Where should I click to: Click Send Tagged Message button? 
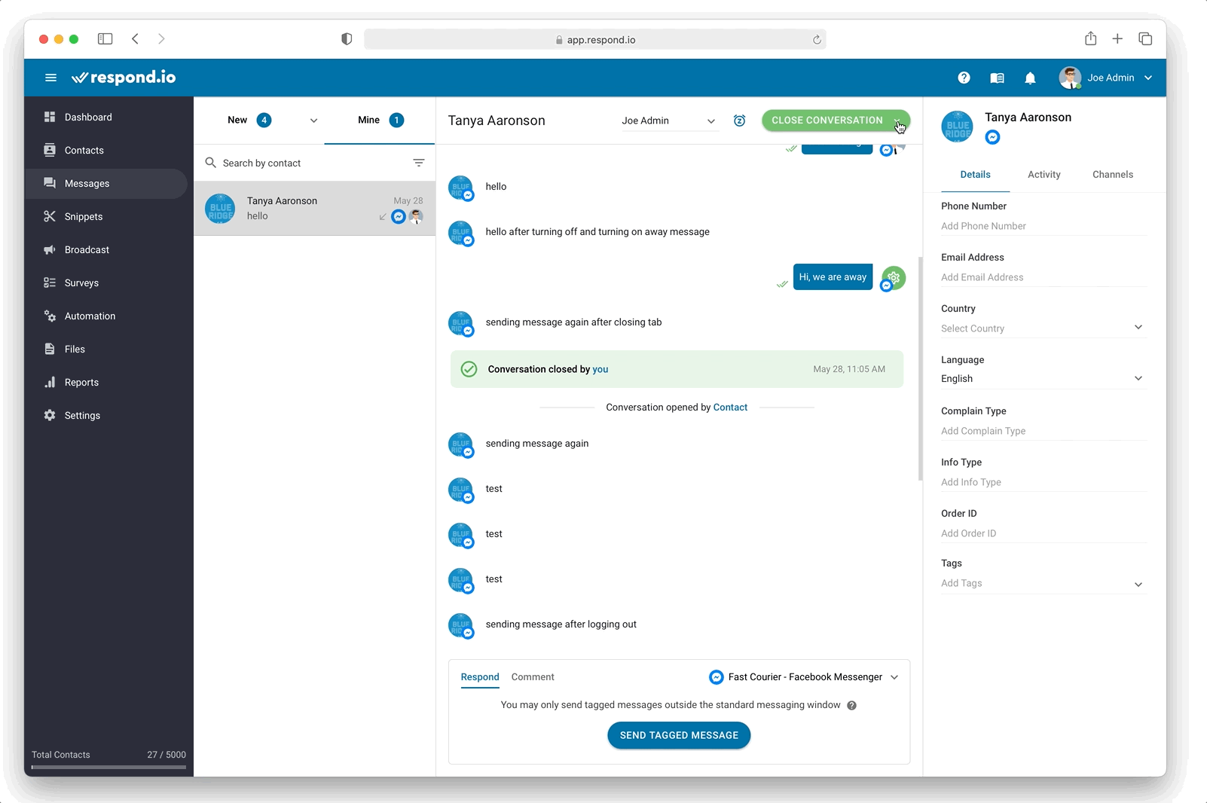[679, 735]
